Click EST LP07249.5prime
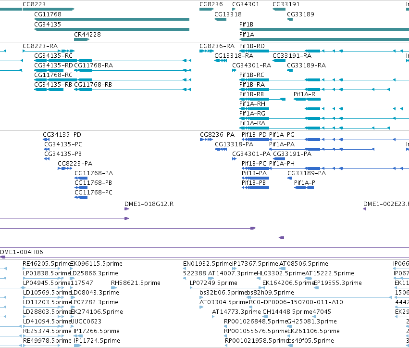The height and width of the screenshot is (348, 409). point(213,283)
